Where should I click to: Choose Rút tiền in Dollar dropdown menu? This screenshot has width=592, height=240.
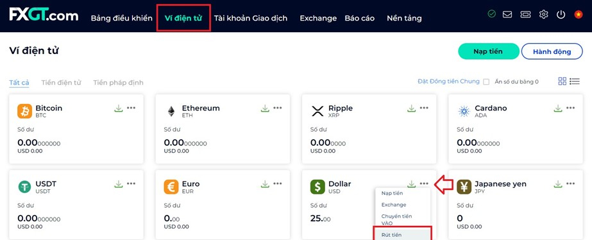coord(391,235)
